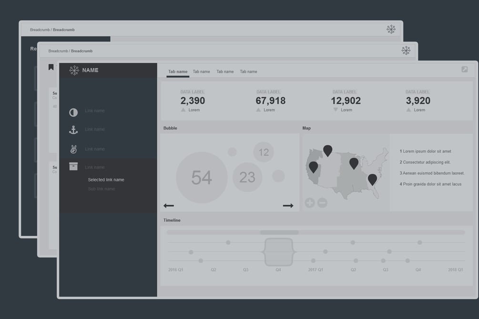Click the 2018 Q1 timeline label
Image resolution: width=479 pixels, height=319 pixels.
[456, 270]
